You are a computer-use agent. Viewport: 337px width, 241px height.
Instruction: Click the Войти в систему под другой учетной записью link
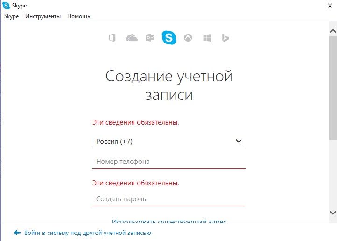(87, 233)
